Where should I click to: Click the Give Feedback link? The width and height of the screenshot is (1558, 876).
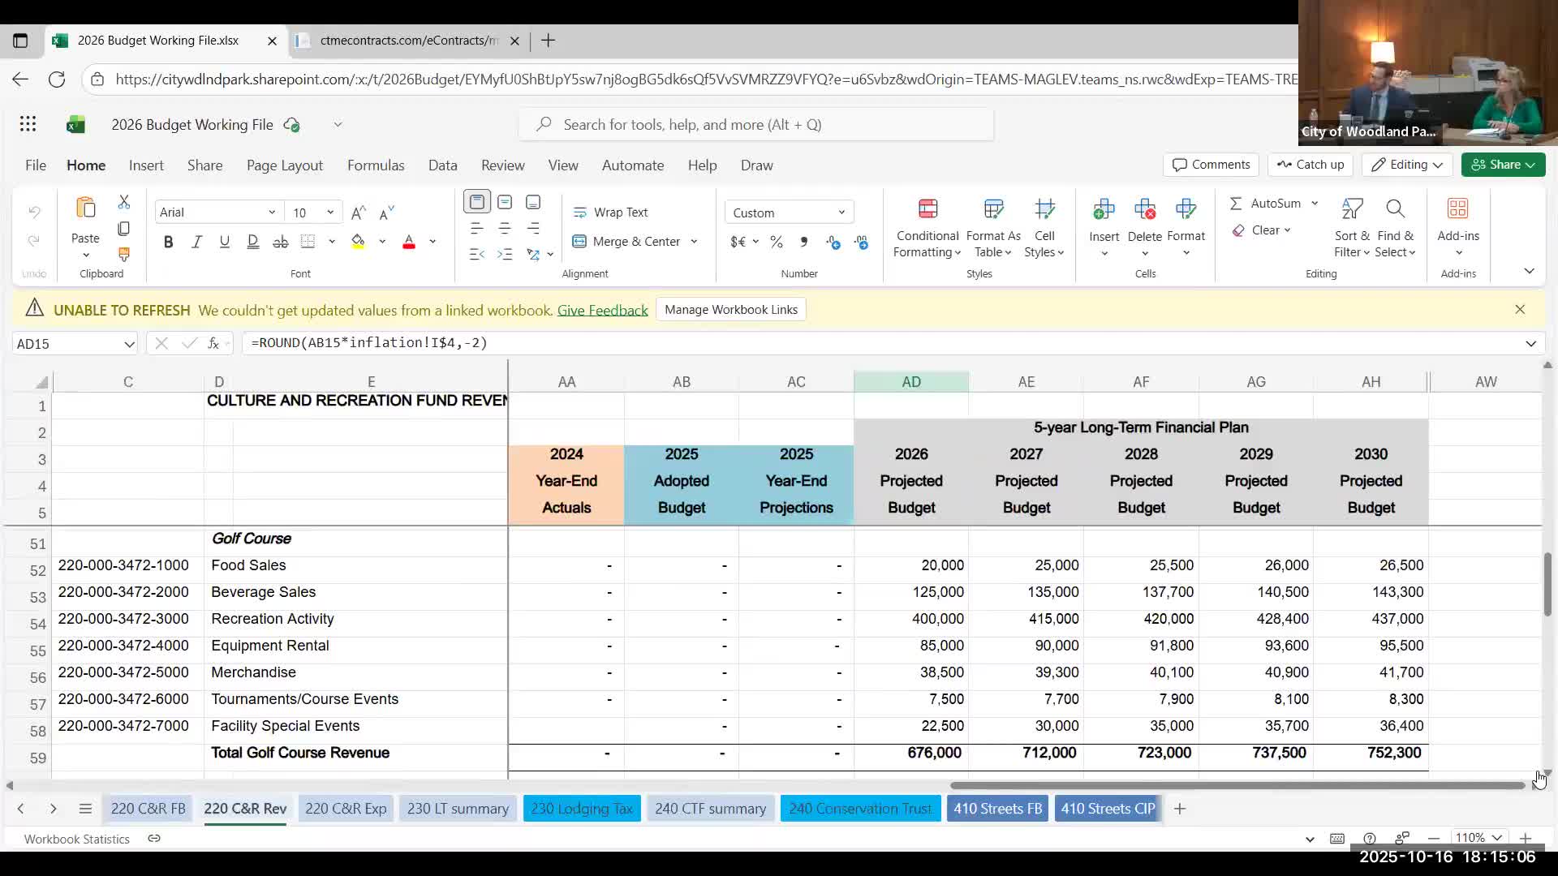pyautogui.click(x=602, y=311)
